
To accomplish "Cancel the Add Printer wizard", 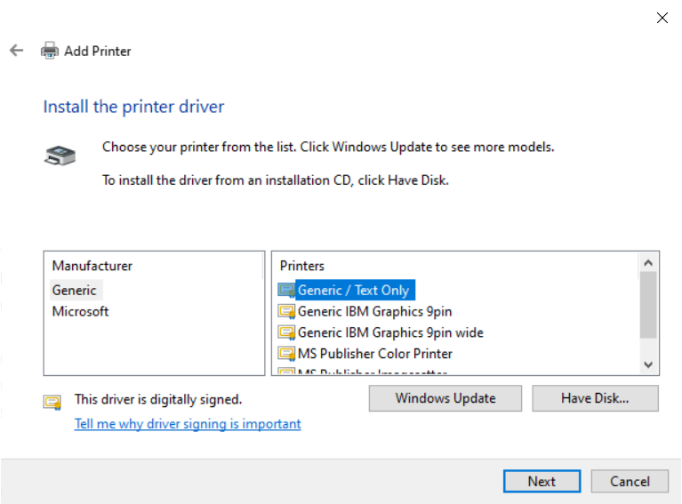I will tap(630, 481).
